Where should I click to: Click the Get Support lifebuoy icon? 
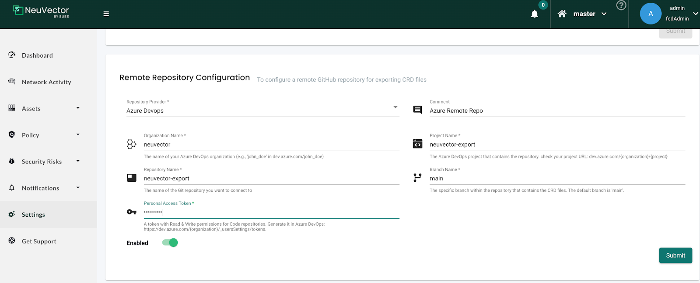[12, 241]
